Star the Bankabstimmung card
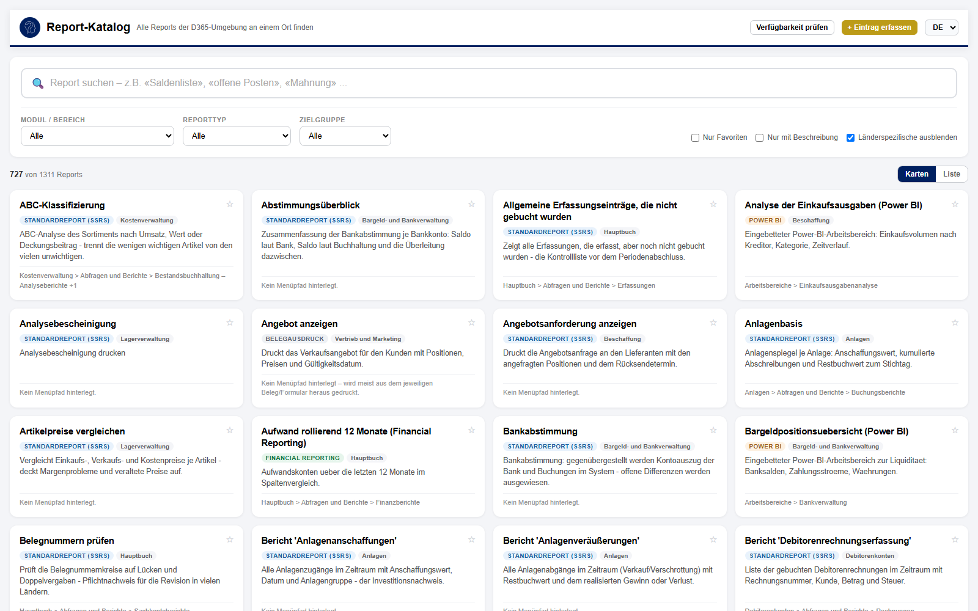This screenshot has height=611, width=978. pos(713,430)
